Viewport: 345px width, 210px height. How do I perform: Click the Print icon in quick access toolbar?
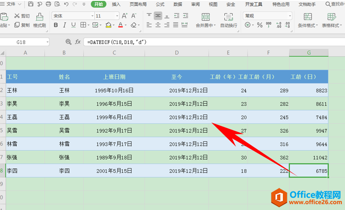(48, 4)
